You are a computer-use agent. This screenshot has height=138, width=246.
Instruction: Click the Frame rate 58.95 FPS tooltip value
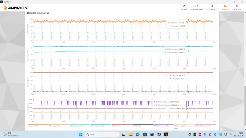181,23
